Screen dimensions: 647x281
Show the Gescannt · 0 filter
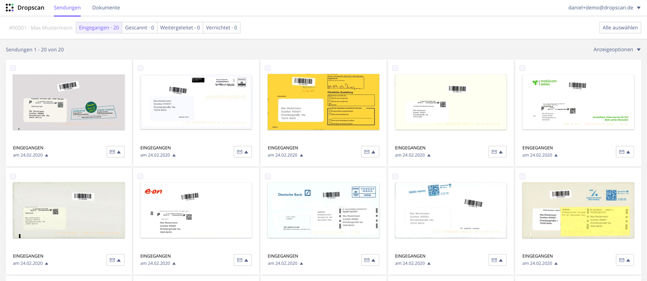[x=140, y=28]
